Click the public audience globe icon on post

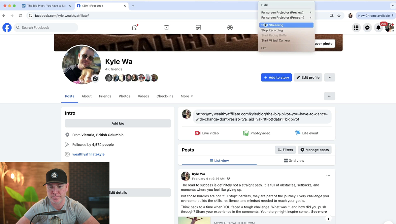pos(228,179)
